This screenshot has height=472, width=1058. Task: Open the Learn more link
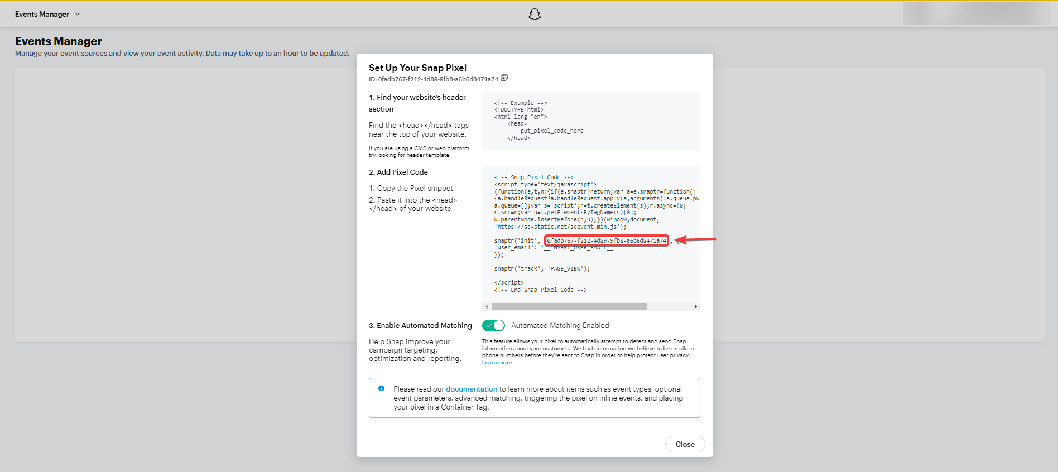(x=497, y=363)
